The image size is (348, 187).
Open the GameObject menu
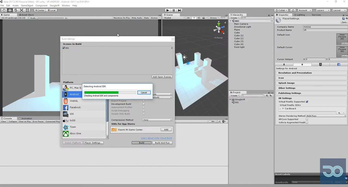pos(27,5)
